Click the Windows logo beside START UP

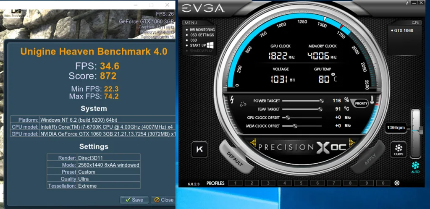211,45
